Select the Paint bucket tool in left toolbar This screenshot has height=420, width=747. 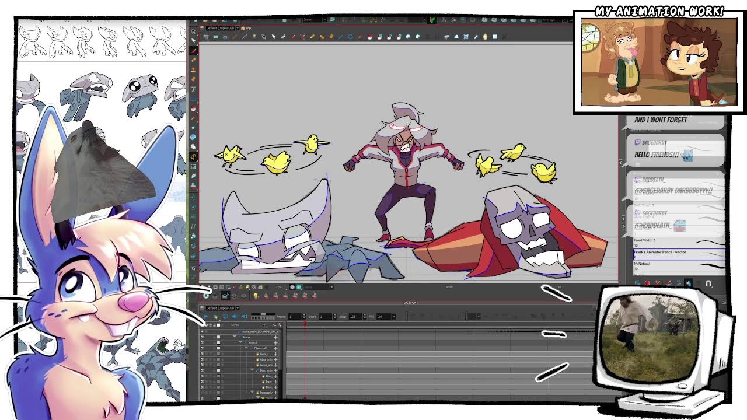(x=193, y=108)
